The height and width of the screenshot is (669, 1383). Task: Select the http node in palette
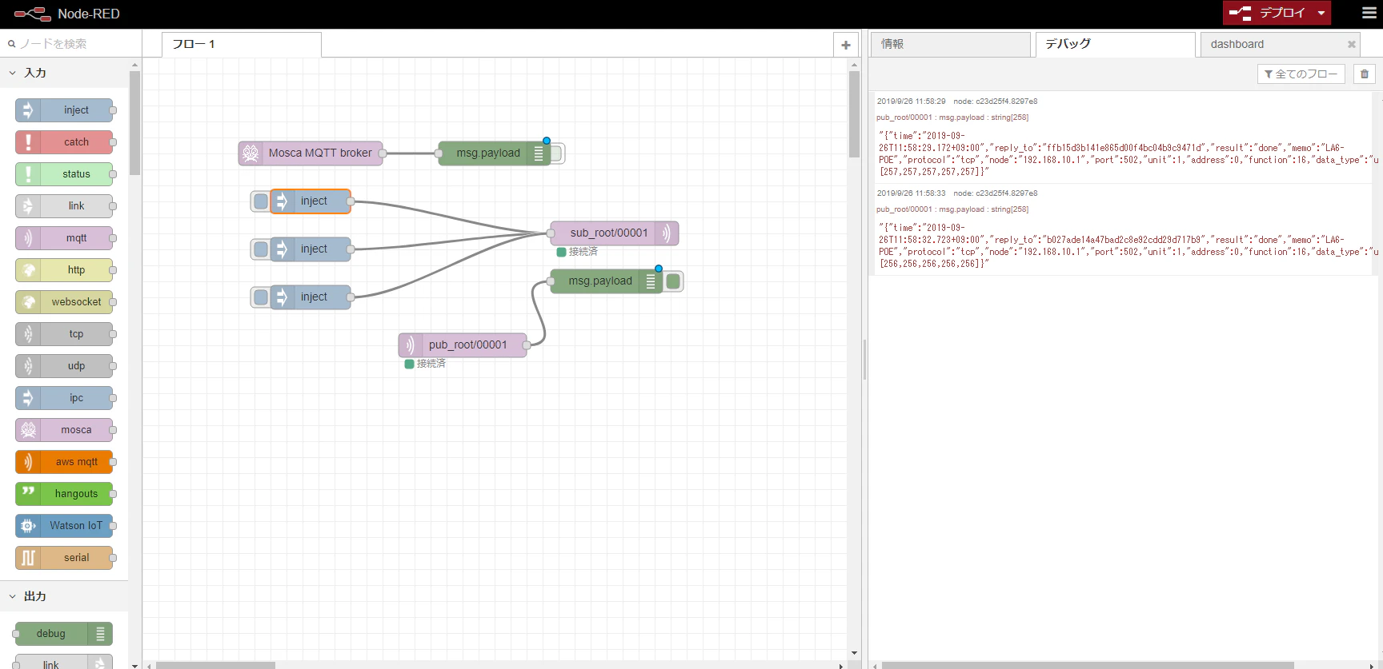pos(65,270)
